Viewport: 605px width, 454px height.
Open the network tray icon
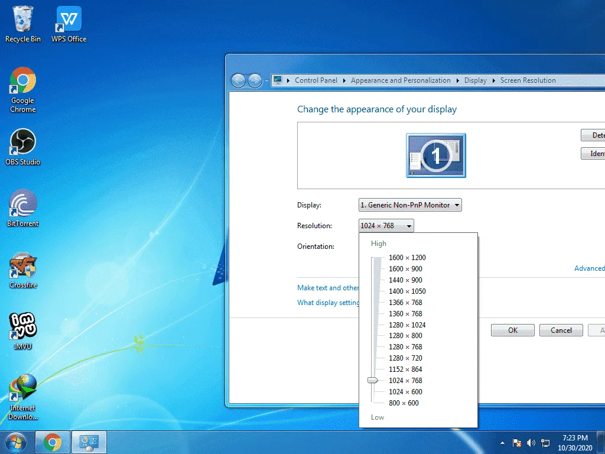(x=545, y=443)
